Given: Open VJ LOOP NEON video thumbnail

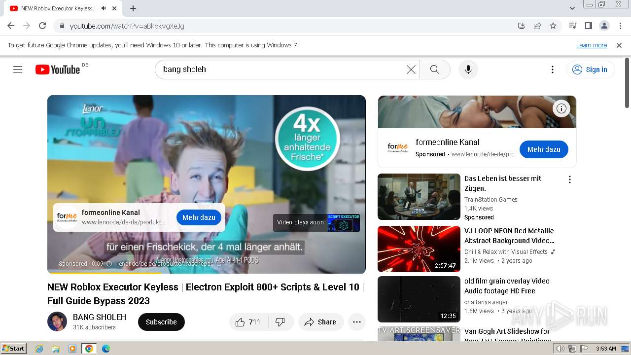Looking at the screenshot, I should 419,249.
